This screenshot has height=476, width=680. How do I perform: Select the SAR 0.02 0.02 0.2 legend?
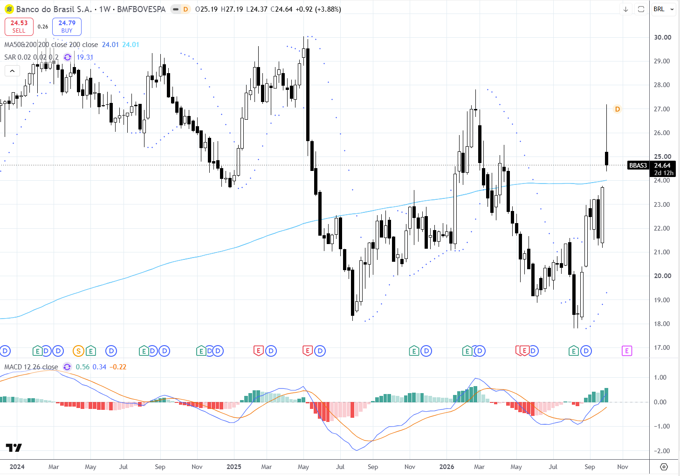[x=31, y=57]
